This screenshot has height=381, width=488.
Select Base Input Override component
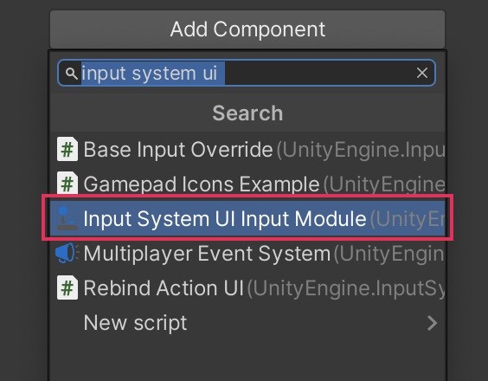click(x=247, y=150)
